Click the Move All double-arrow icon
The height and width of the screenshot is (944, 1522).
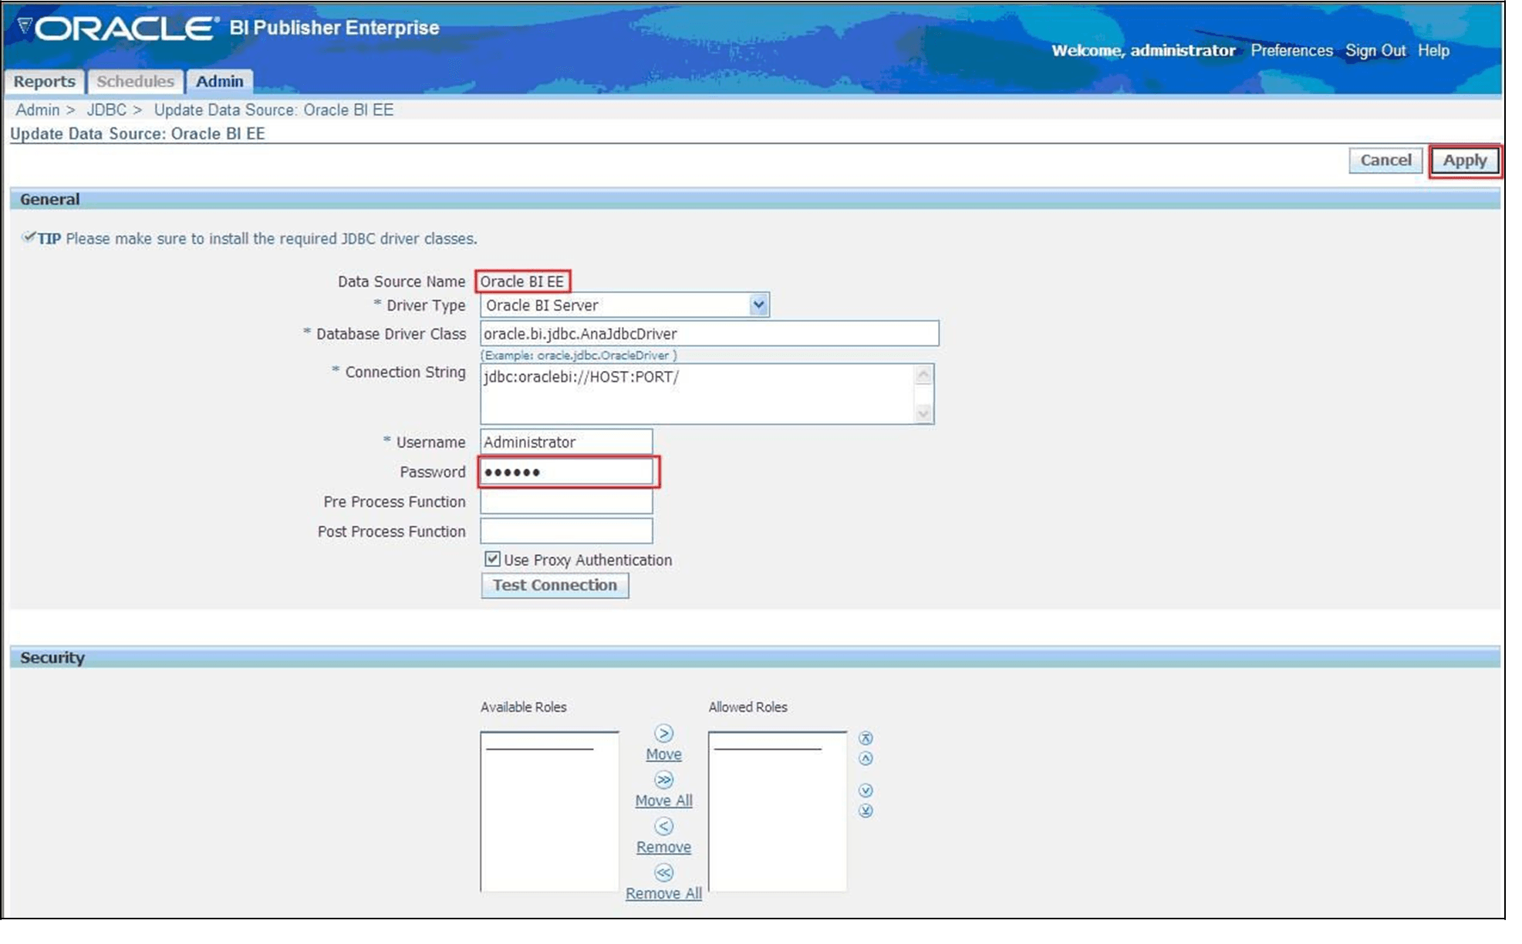coord(663,780)
